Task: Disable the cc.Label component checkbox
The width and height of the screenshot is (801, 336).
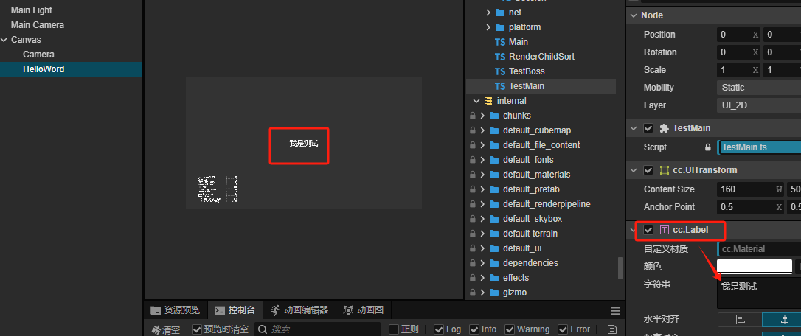Action: point(648,231)
